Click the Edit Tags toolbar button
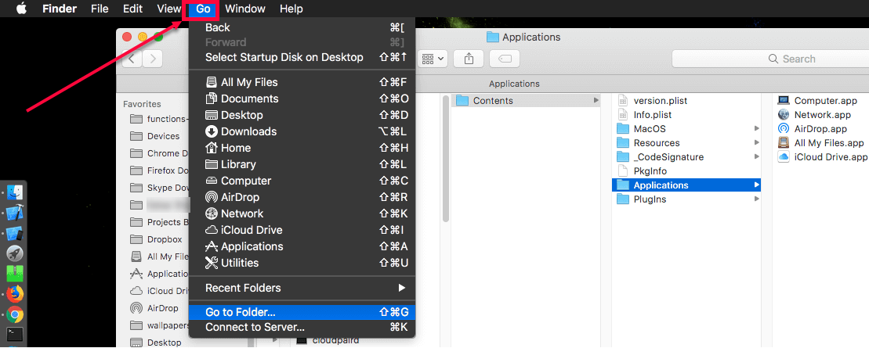Screen dimensions: 869x348 click(x=505, y=59)
